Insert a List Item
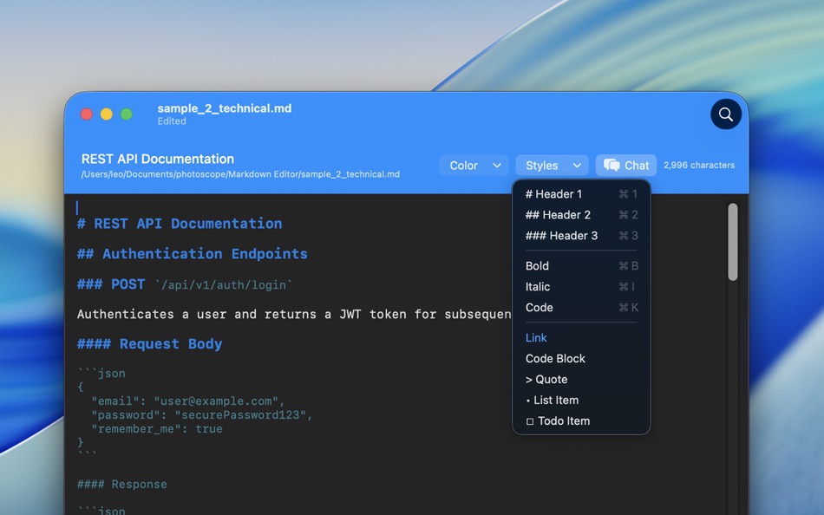 click(x=550, y=400)
